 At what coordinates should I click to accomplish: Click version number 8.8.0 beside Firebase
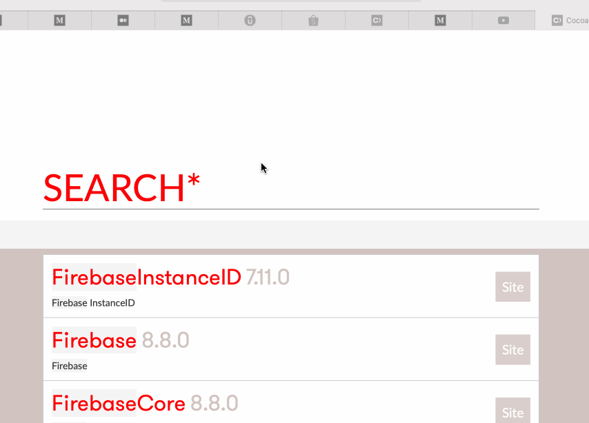point(166,340)
